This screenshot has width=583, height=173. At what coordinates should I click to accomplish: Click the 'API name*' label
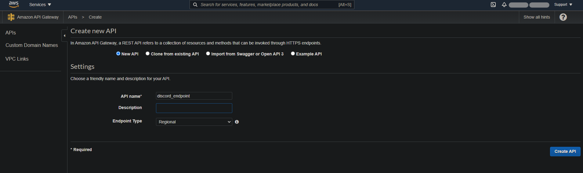click(x=131, y=96)
